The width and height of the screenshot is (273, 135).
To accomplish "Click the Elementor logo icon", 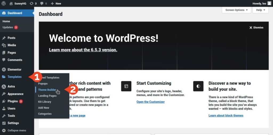I will tap(4, 70).
